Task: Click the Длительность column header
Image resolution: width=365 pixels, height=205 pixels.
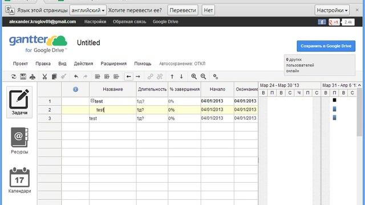Action: 152,89
